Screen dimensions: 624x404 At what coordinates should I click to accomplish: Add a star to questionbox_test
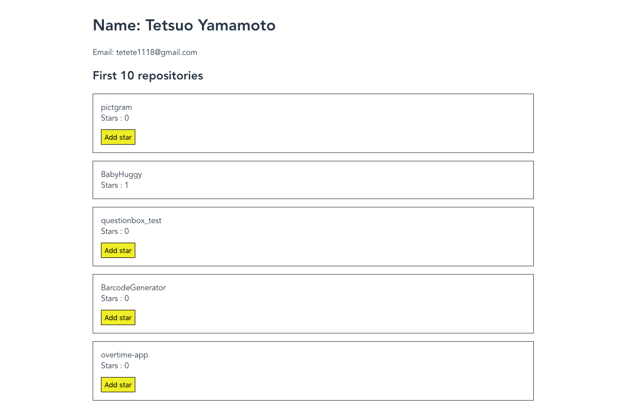tap(118, 251)
